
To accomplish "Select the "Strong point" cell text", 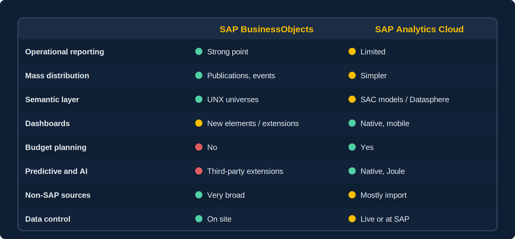I will click(x=228, y=52).
